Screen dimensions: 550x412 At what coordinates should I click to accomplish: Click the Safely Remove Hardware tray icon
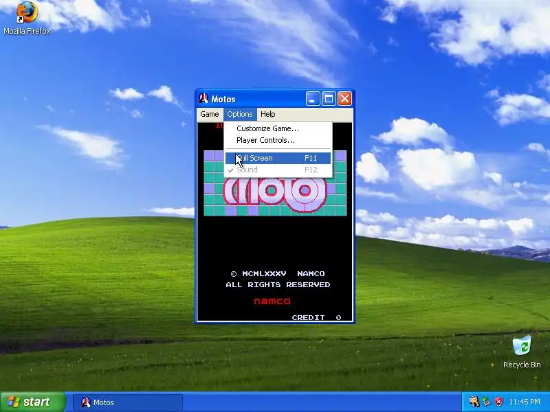[x=486, y=402]
